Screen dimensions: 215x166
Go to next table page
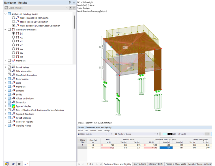tap(97, 164)
